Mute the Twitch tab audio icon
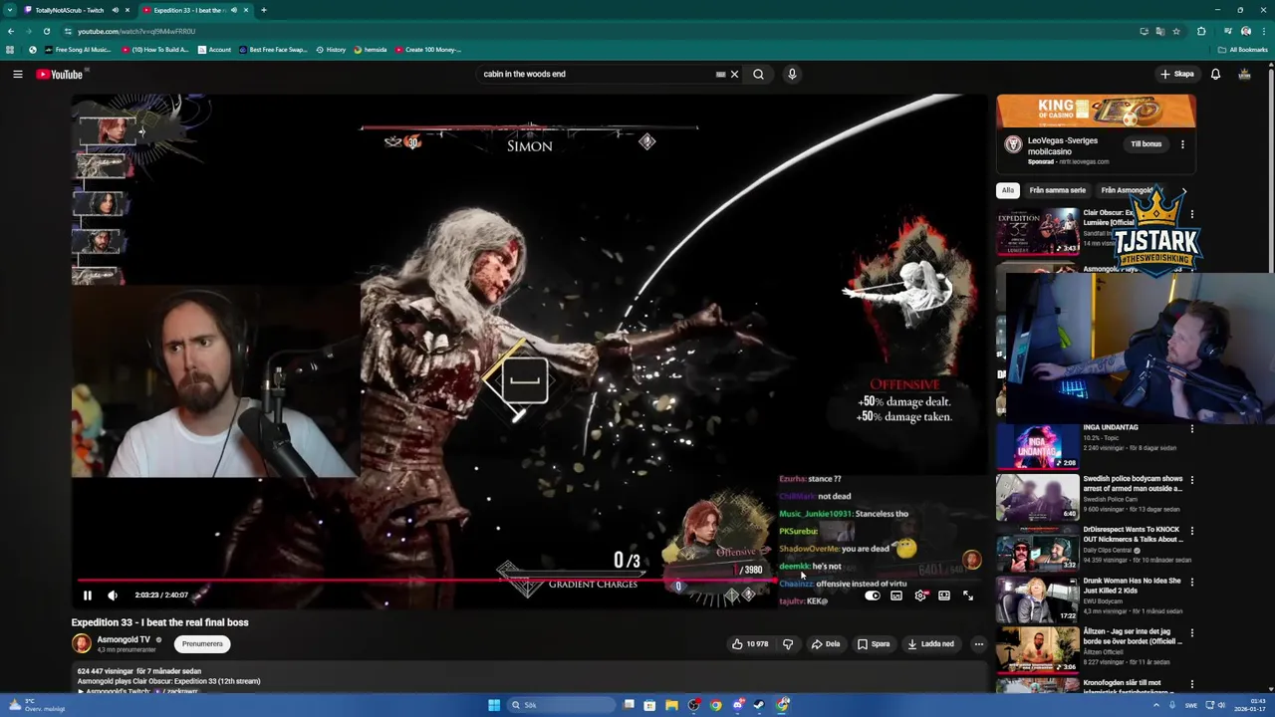 (115, 10)
